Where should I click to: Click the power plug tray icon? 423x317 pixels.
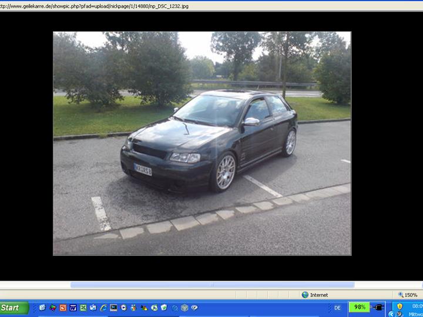pyautogui.click(x=378, y=307)
